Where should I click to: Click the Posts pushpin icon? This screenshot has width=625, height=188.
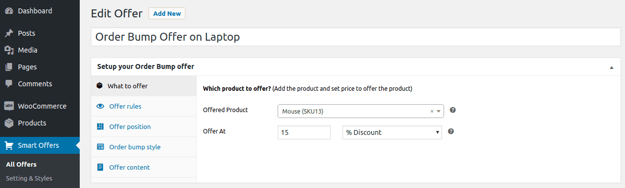9,33
